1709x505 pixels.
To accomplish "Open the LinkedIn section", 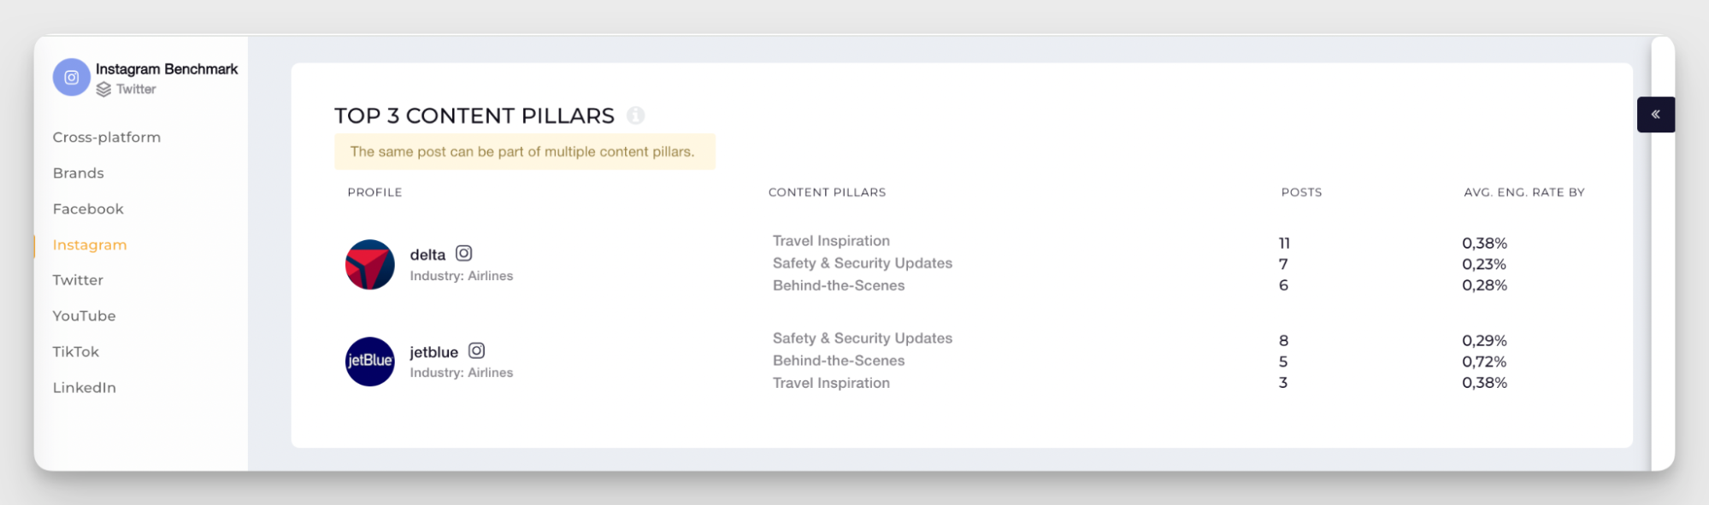I will [x=84, y=387].
